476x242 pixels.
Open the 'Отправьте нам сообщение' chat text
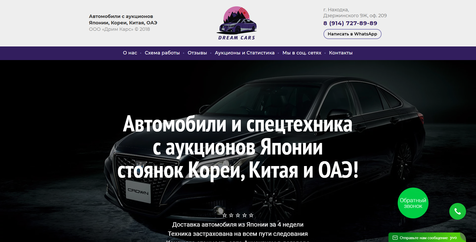[x=423, y=238]
